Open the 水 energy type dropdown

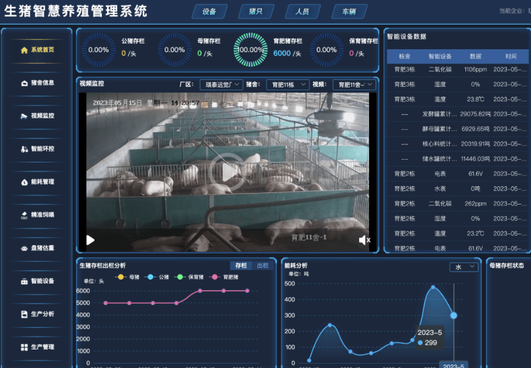(464, 267)
